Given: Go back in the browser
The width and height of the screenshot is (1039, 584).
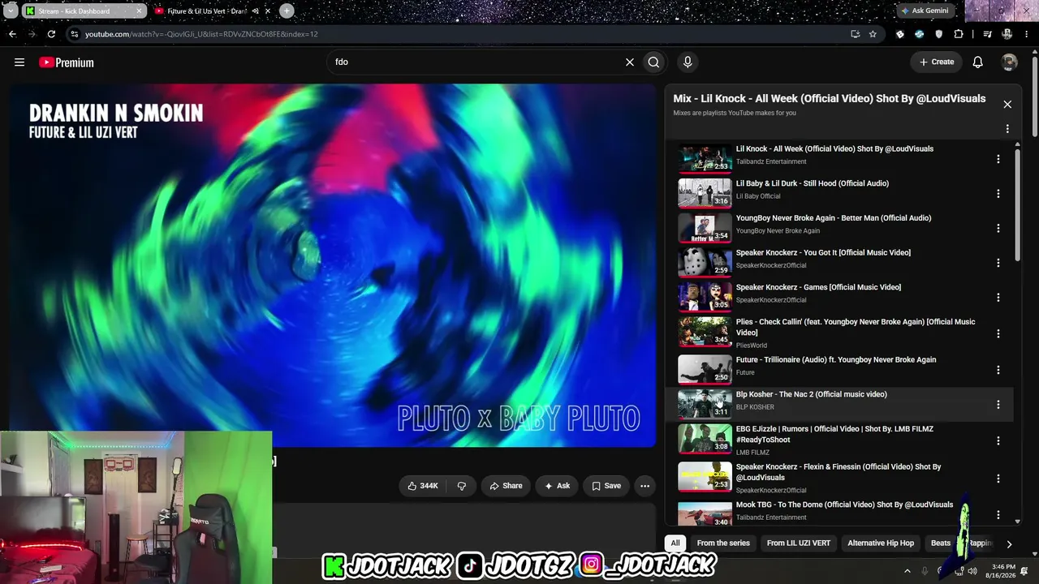Looking at the screenshot, I should click(x=12, y=34).
